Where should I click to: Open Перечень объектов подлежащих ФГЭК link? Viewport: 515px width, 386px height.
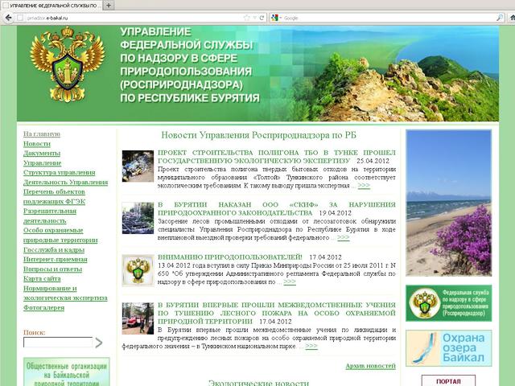54,196
